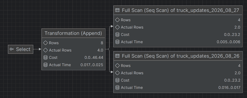247x98 pixels.
Task: Click the Rows value 4 in the 2026_08_26 scan
Action: [239, 66]
